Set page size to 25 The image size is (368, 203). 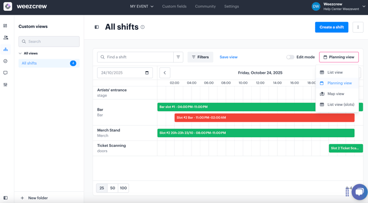[102, 188]
